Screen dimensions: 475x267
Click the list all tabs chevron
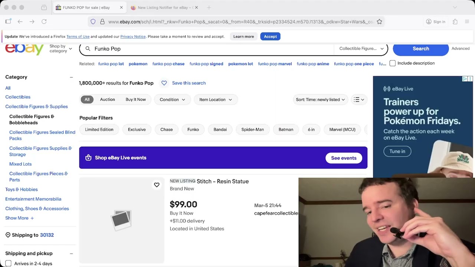[455, 7]
